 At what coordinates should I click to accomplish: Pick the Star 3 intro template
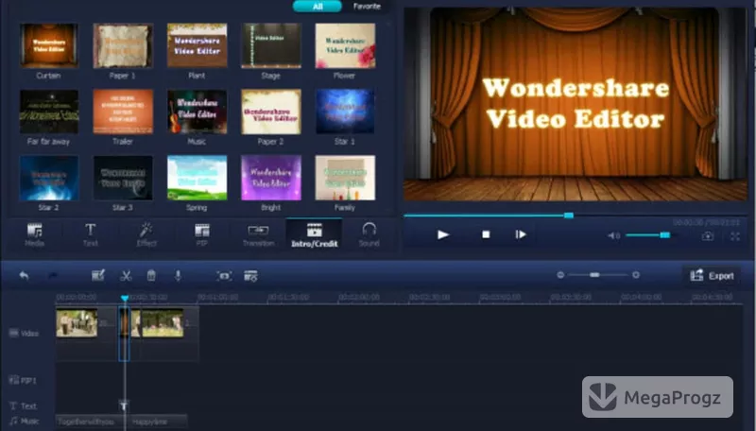123,178
